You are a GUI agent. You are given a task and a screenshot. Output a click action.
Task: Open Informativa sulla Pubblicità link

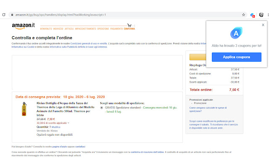point(78,47)
